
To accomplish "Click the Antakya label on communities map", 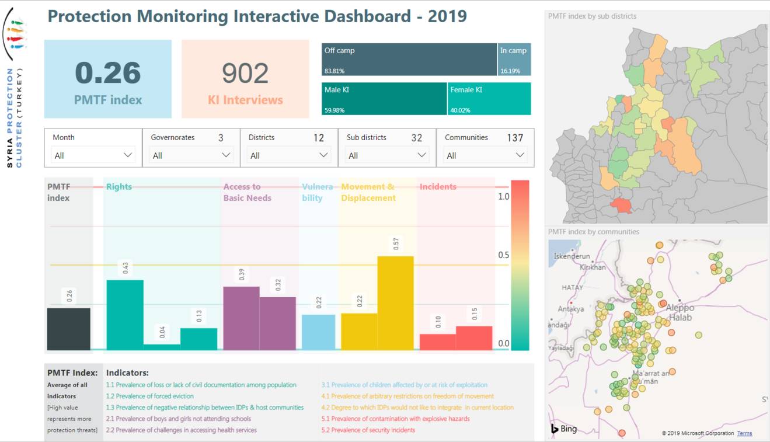I will tap(571, 309).
